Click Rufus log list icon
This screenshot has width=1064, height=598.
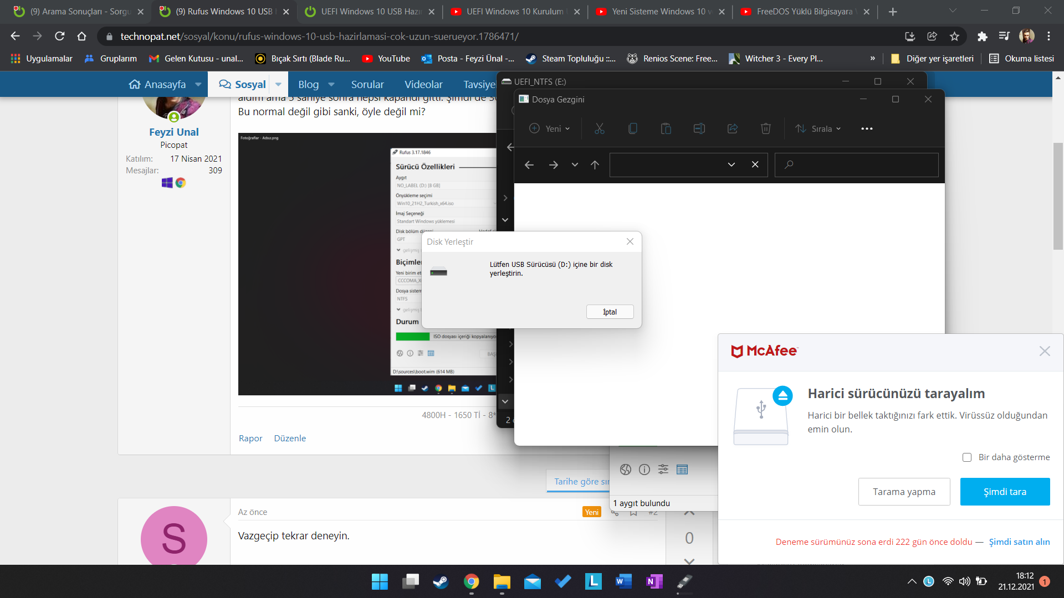pos(682,470)
